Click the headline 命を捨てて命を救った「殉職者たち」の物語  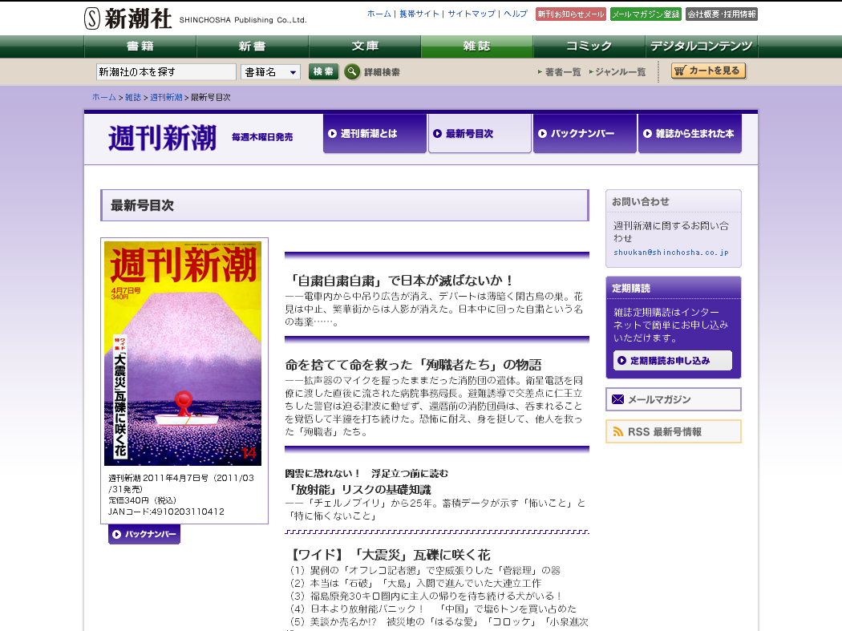tap(413, 365)
